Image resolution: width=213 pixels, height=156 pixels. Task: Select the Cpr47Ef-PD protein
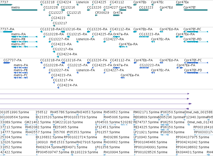pos(196,73)
